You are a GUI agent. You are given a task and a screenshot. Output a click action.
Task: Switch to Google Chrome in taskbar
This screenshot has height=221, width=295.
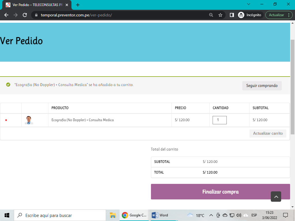click(x=134, y=215)
